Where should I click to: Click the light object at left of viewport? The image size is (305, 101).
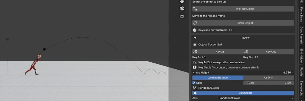tap(7, 40)
